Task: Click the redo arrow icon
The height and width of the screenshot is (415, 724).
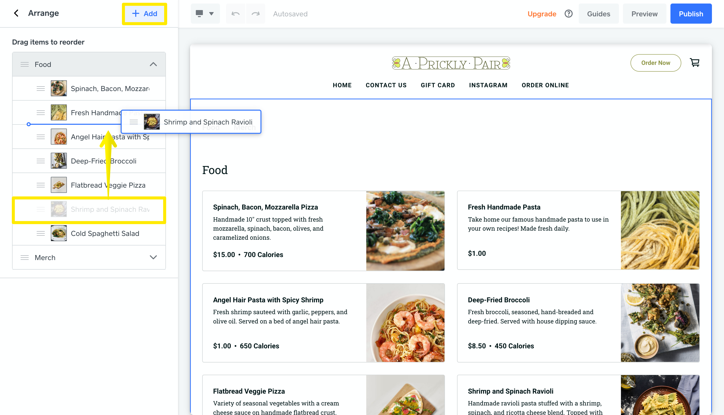Action: click(x=255, y=13)
